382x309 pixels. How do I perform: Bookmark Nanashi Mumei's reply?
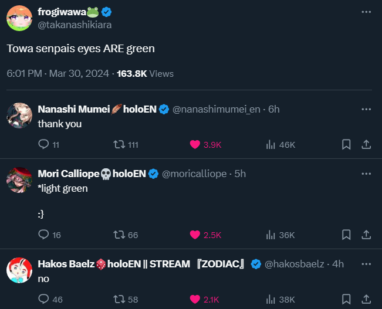tap(346, 145)
